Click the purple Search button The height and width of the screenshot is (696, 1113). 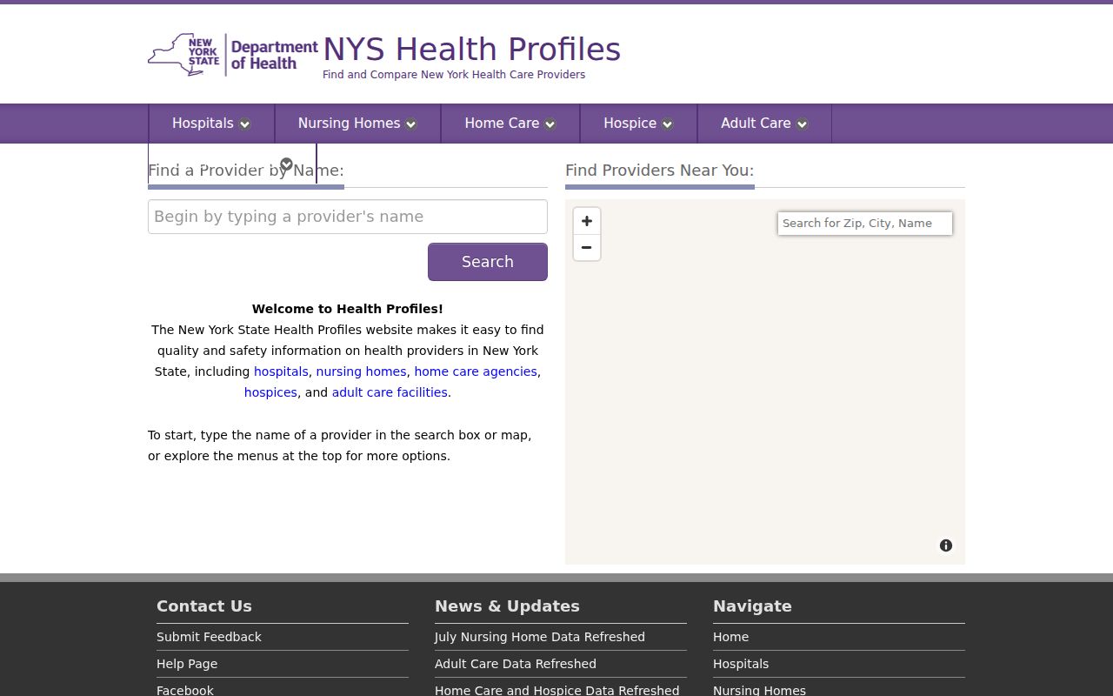point(488,262)
